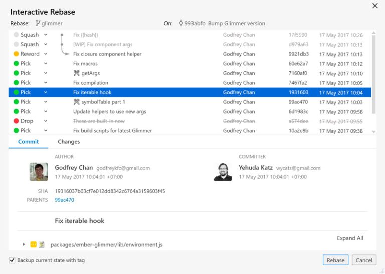The width and height of the screenshot is (385, 274).
Task: Open action dropdown on Fix iterable hook row
Action: pos(45,93)
